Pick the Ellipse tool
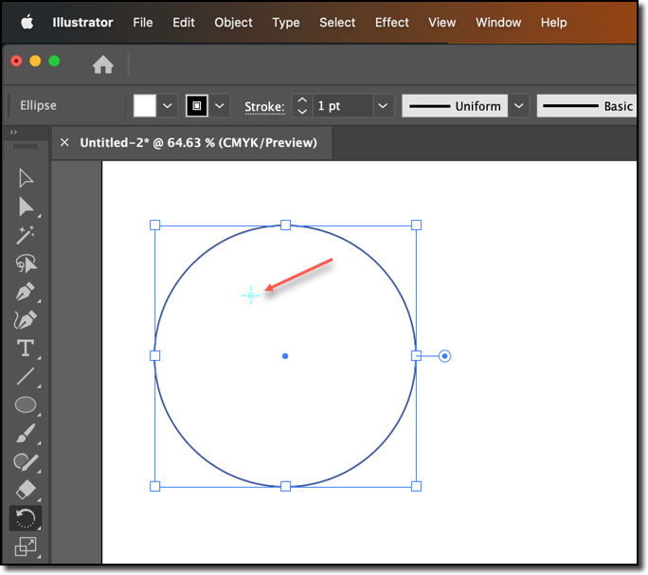The width and height of the screenshot is (648, 575). [26, 404]
